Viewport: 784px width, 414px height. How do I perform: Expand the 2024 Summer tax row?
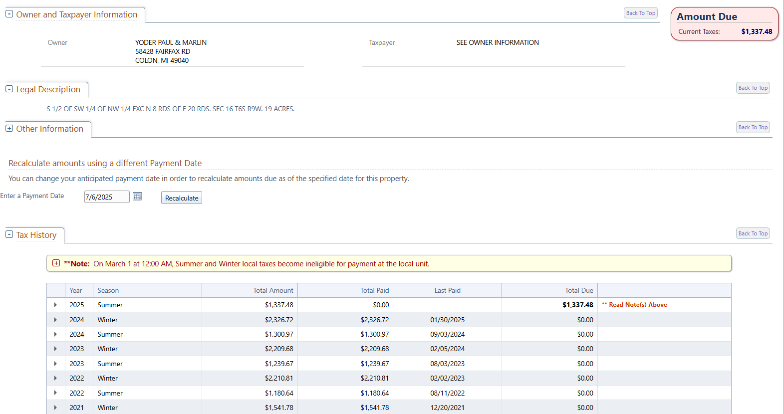click(x=55, y=334)
